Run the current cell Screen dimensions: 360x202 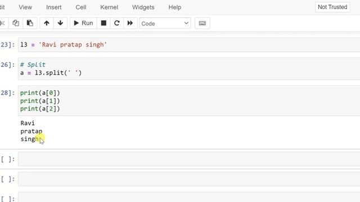tap(83, 23)
